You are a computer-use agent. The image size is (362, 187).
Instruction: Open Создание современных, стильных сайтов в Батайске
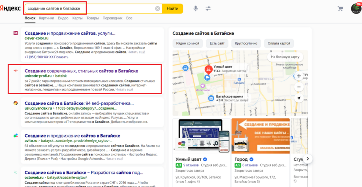(x=81, y=71)
